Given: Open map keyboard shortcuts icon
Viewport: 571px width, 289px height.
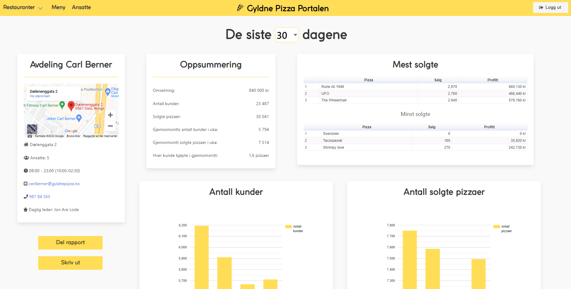Looking at the screenshot, I should coord(30,136).
